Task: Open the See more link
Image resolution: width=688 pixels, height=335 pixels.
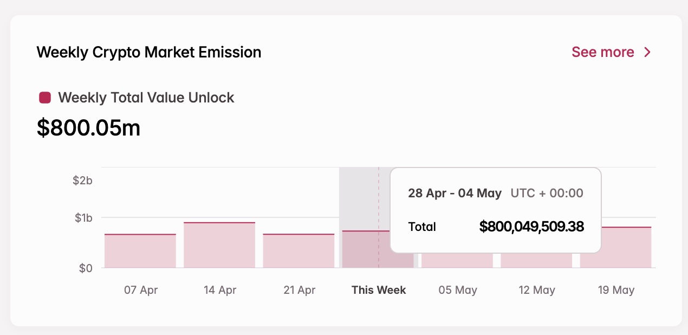Action: click(x=602, y=52)
